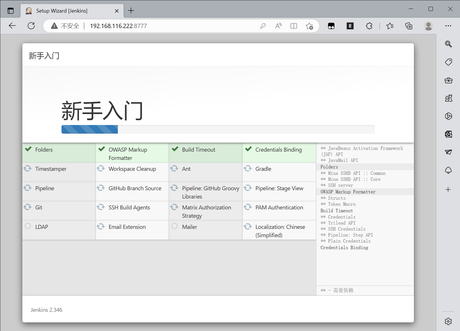Select the Workspace Cleanup plugin name
Viewport: 460px width, 331px height.
pos(132,169)
